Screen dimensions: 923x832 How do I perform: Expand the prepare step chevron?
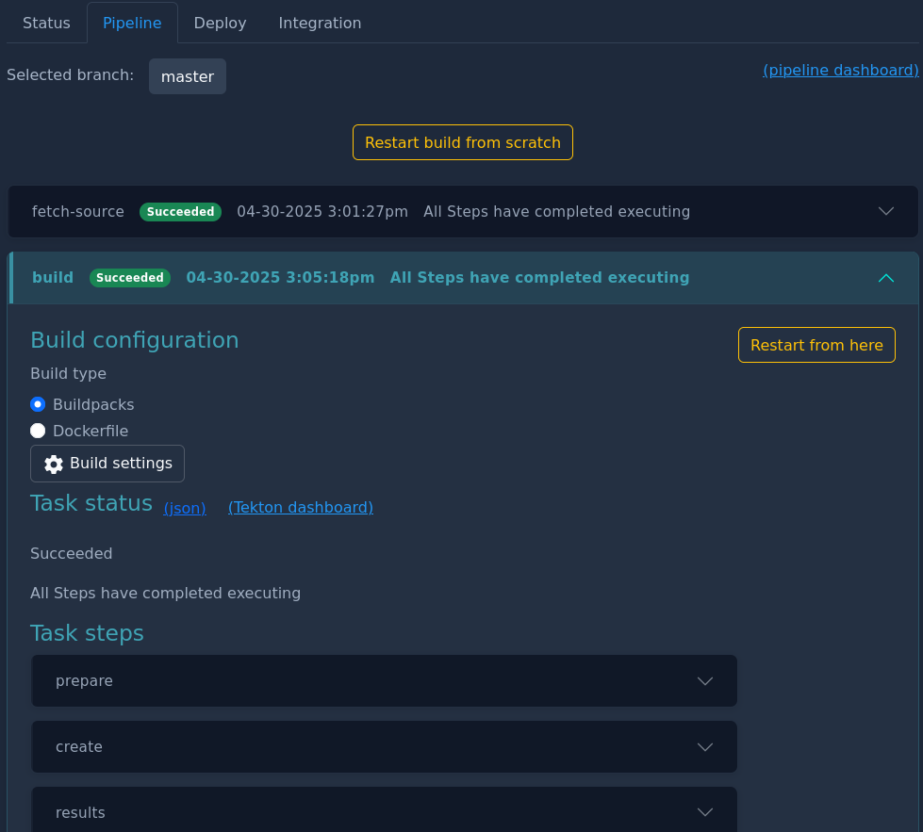click(x=705, y=681)
